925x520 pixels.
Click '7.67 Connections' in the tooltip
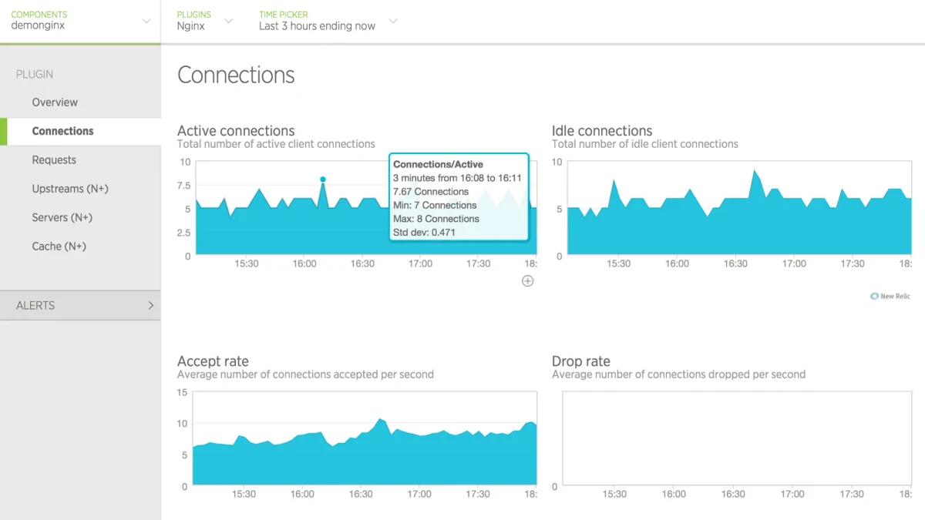click(431, 192)
